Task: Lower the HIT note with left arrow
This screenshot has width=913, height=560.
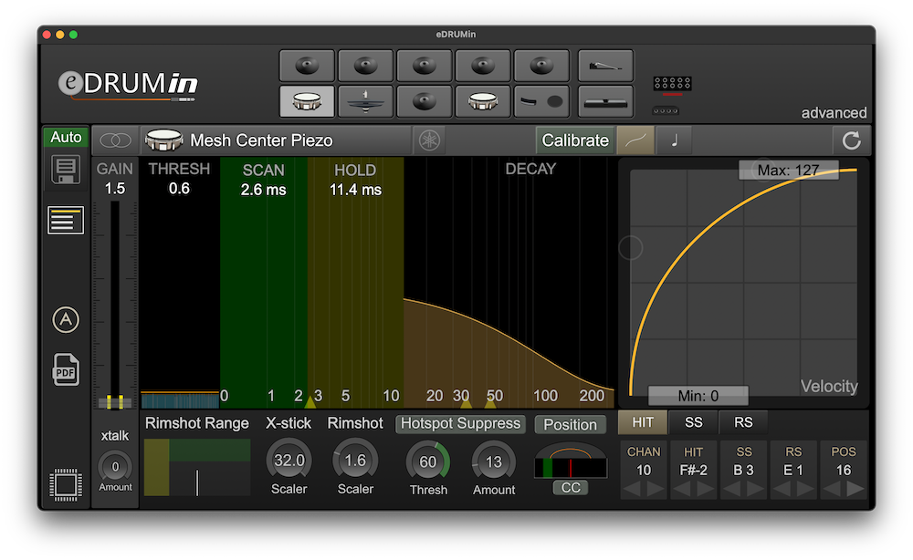Action: click(681, 489)
